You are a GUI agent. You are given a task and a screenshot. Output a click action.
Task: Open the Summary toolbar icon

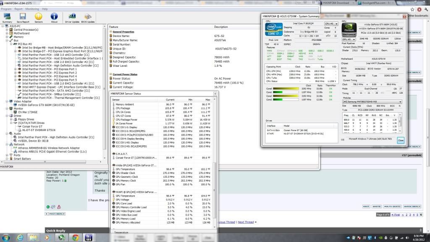click(x=7, y=18)
